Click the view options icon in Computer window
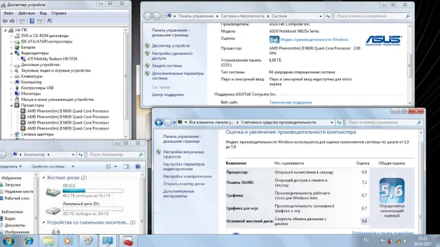440x247 pixels. point(109,167)
